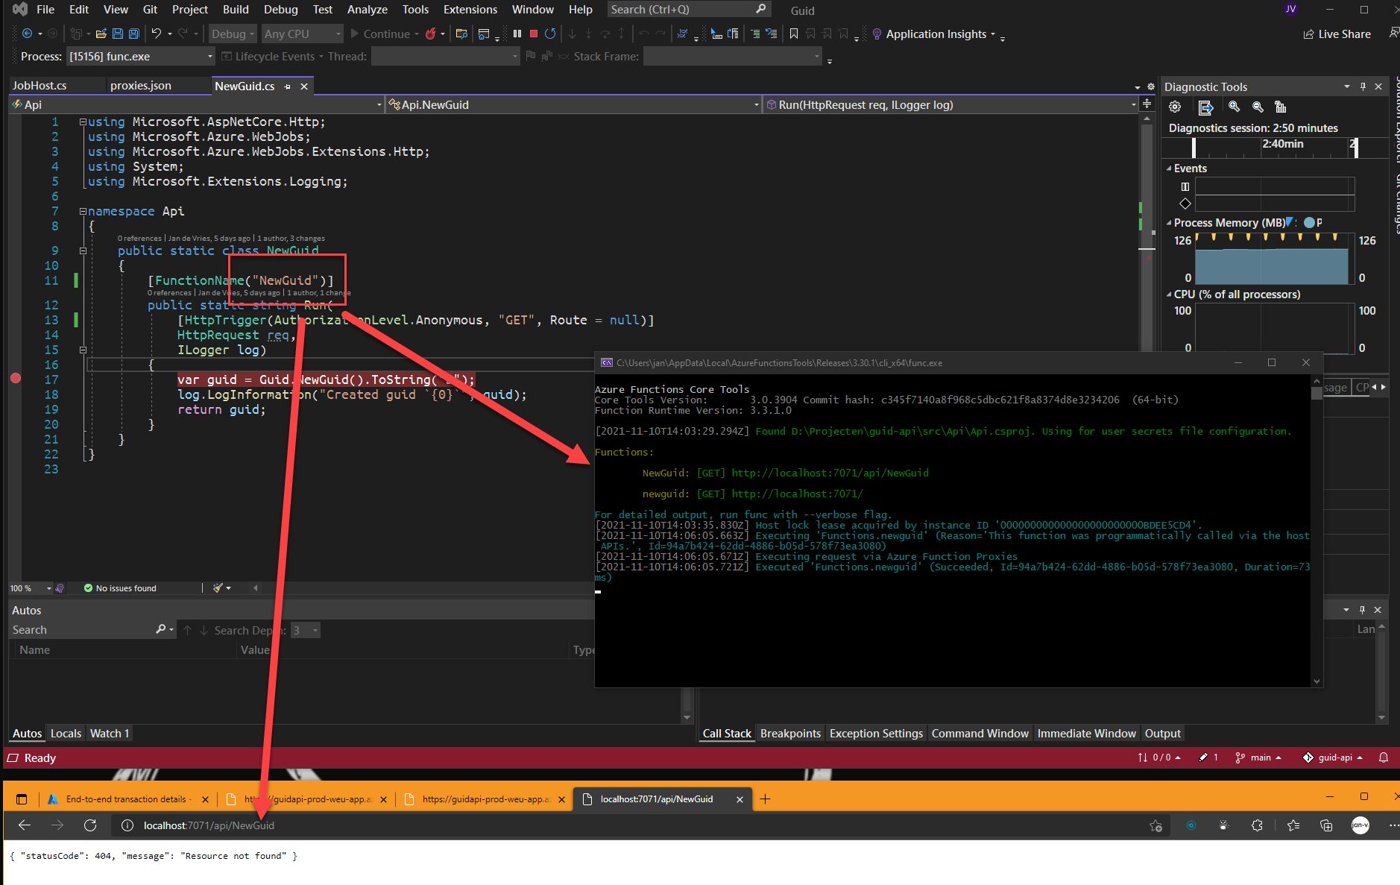The image size is (1400, 885).
Task: Open the Diagnostic Tools settings gear
Action: (x=1176, y=107)
